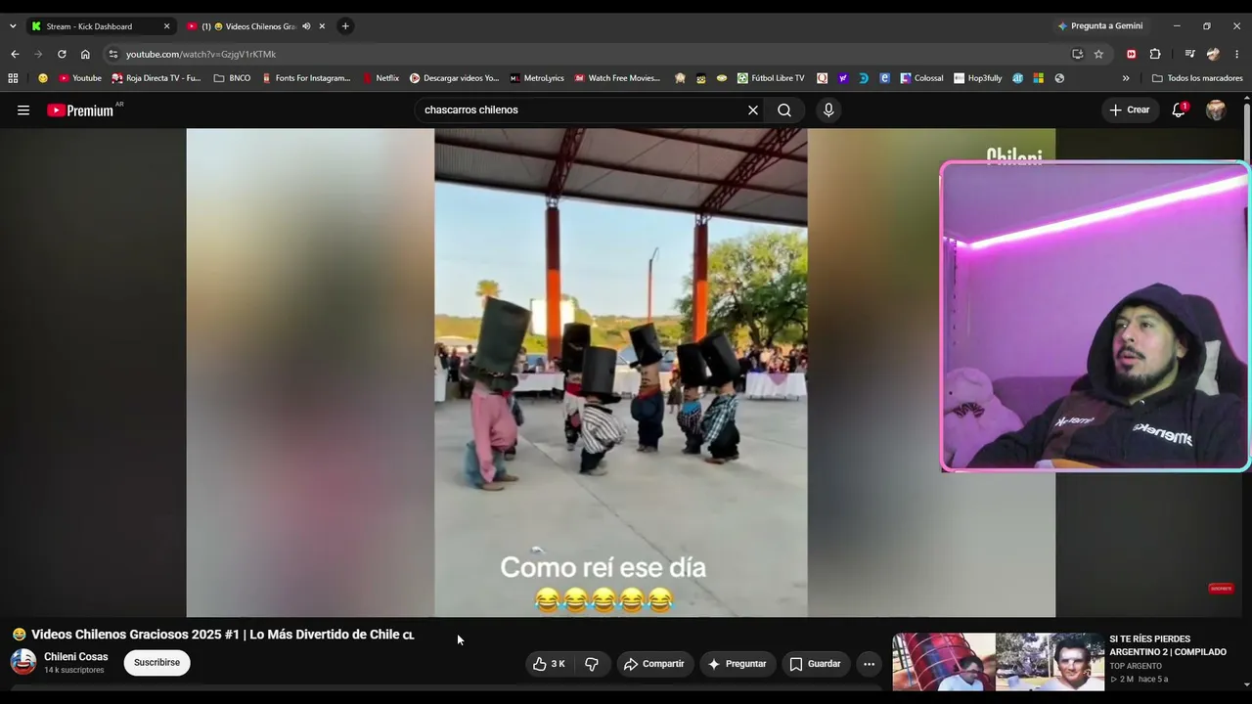This screenshot has height=704, width=1252.
Task: Reload the page with the refresh icon
Action: (62, 54)
